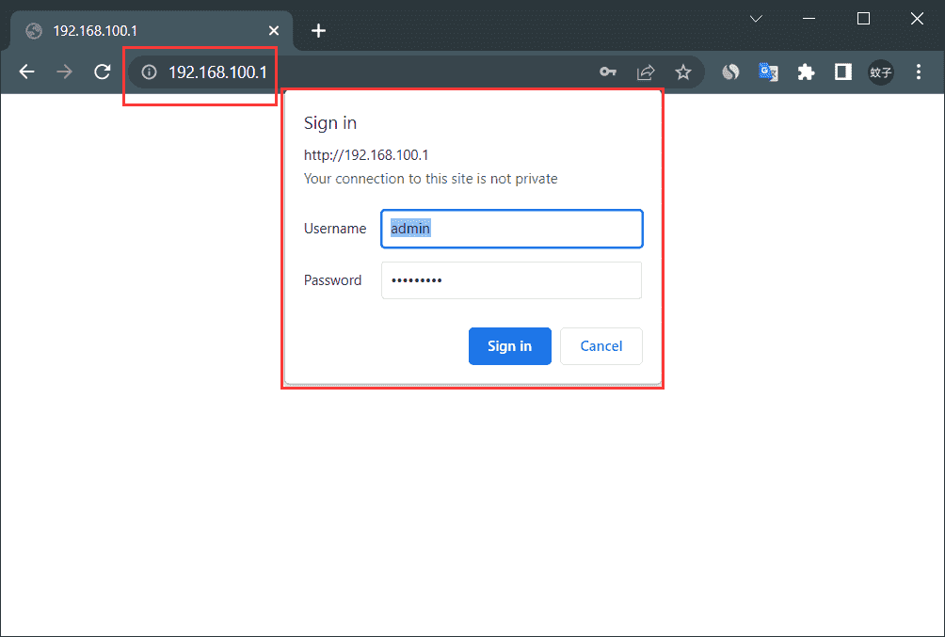
Task: Click into the Password field
Action: [x=511, y=280]
